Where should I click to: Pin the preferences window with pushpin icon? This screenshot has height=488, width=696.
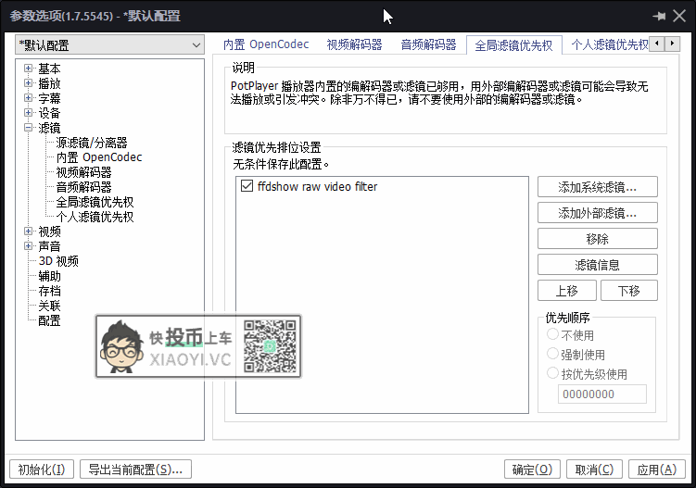pos(659,17)
